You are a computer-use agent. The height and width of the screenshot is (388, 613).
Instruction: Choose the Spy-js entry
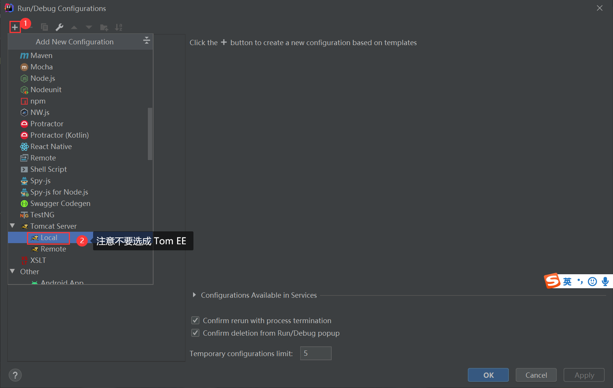point(81,181)
